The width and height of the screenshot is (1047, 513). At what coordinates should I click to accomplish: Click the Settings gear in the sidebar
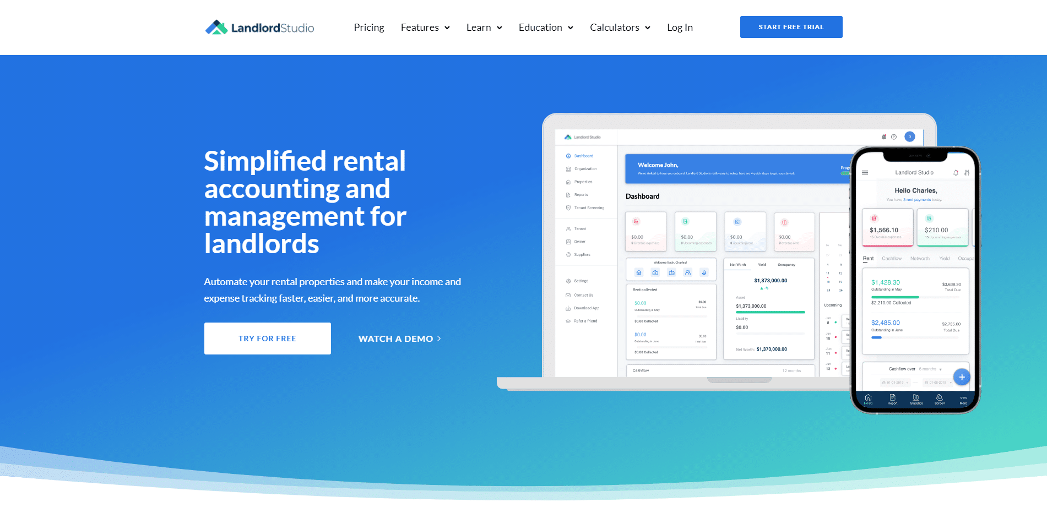click(568, 281)
